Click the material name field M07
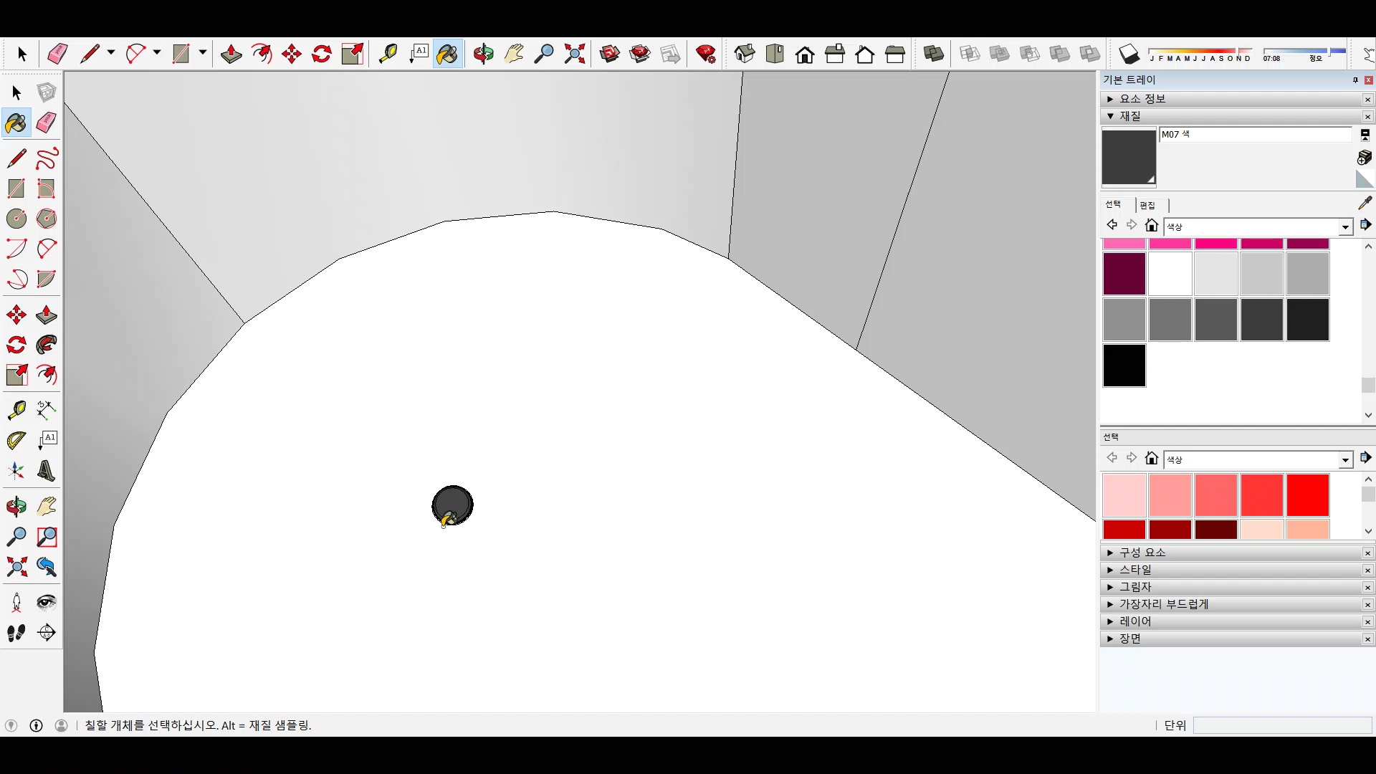Viewport: 1376px width, 774px height. tap(1254, 134)
